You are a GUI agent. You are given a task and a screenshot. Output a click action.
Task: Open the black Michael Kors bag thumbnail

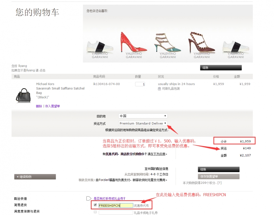pos(23,95)
